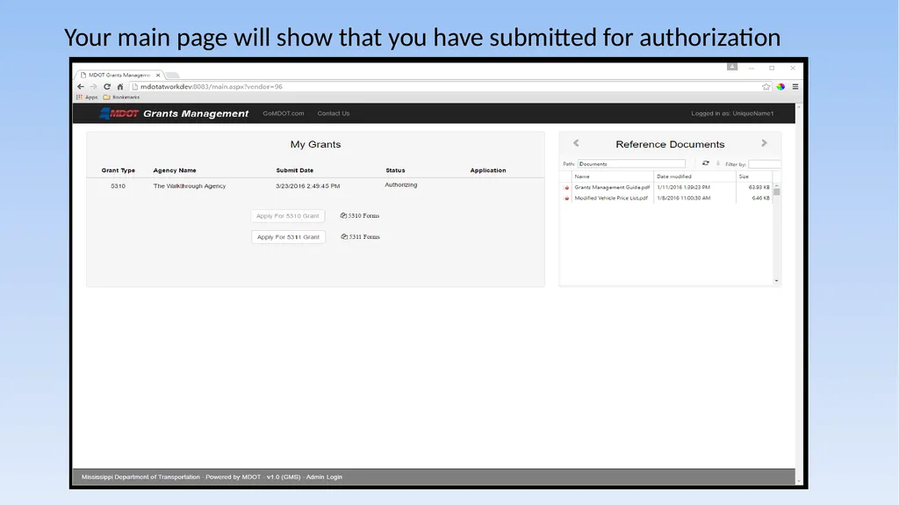Click the Filter by input field
Image resolution: width=899 pixels, height=505 pixels.
pyautogui.click(x=764, y=164)
